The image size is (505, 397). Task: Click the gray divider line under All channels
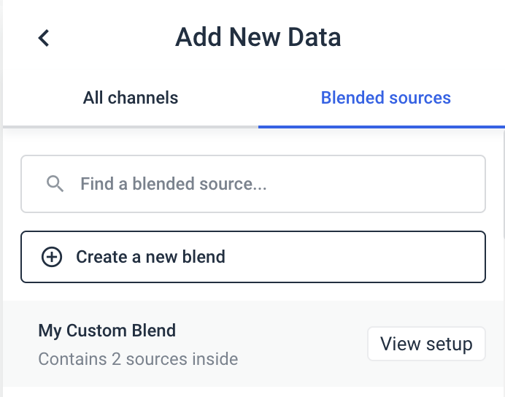[x=130, y=127]
